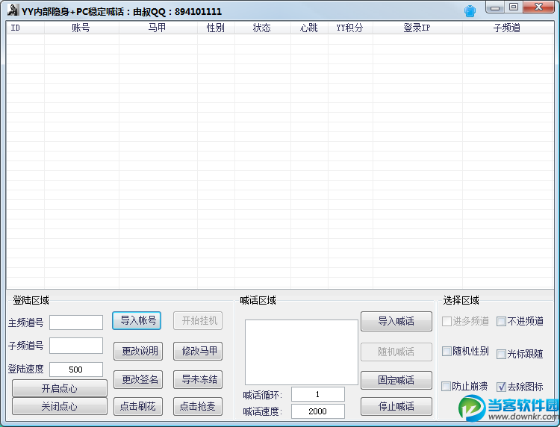The image size is (560, 427).
Task: Sort by 子频道 column header
Action: [508, 28]
